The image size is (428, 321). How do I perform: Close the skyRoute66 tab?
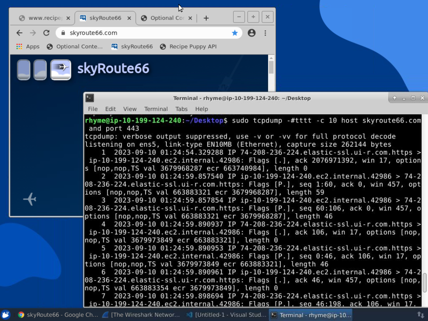(129, 18)
